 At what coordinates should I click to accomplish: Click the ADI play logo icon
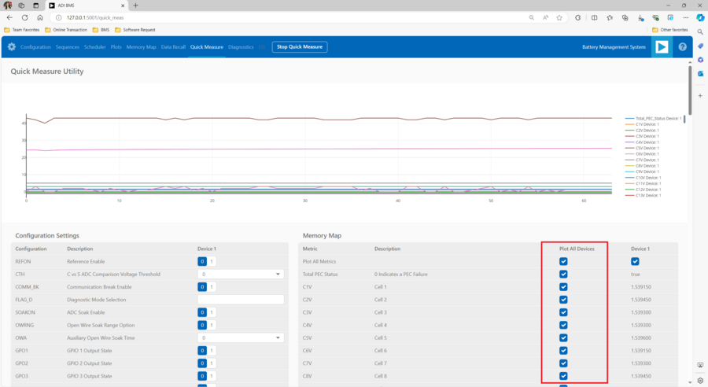pyautogui.click(x=662, y=47)
